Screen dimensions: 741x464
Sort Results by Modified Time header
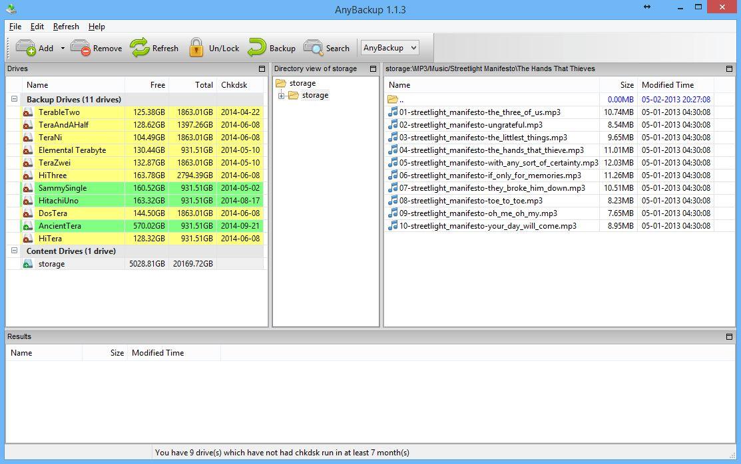click(174, 353)
